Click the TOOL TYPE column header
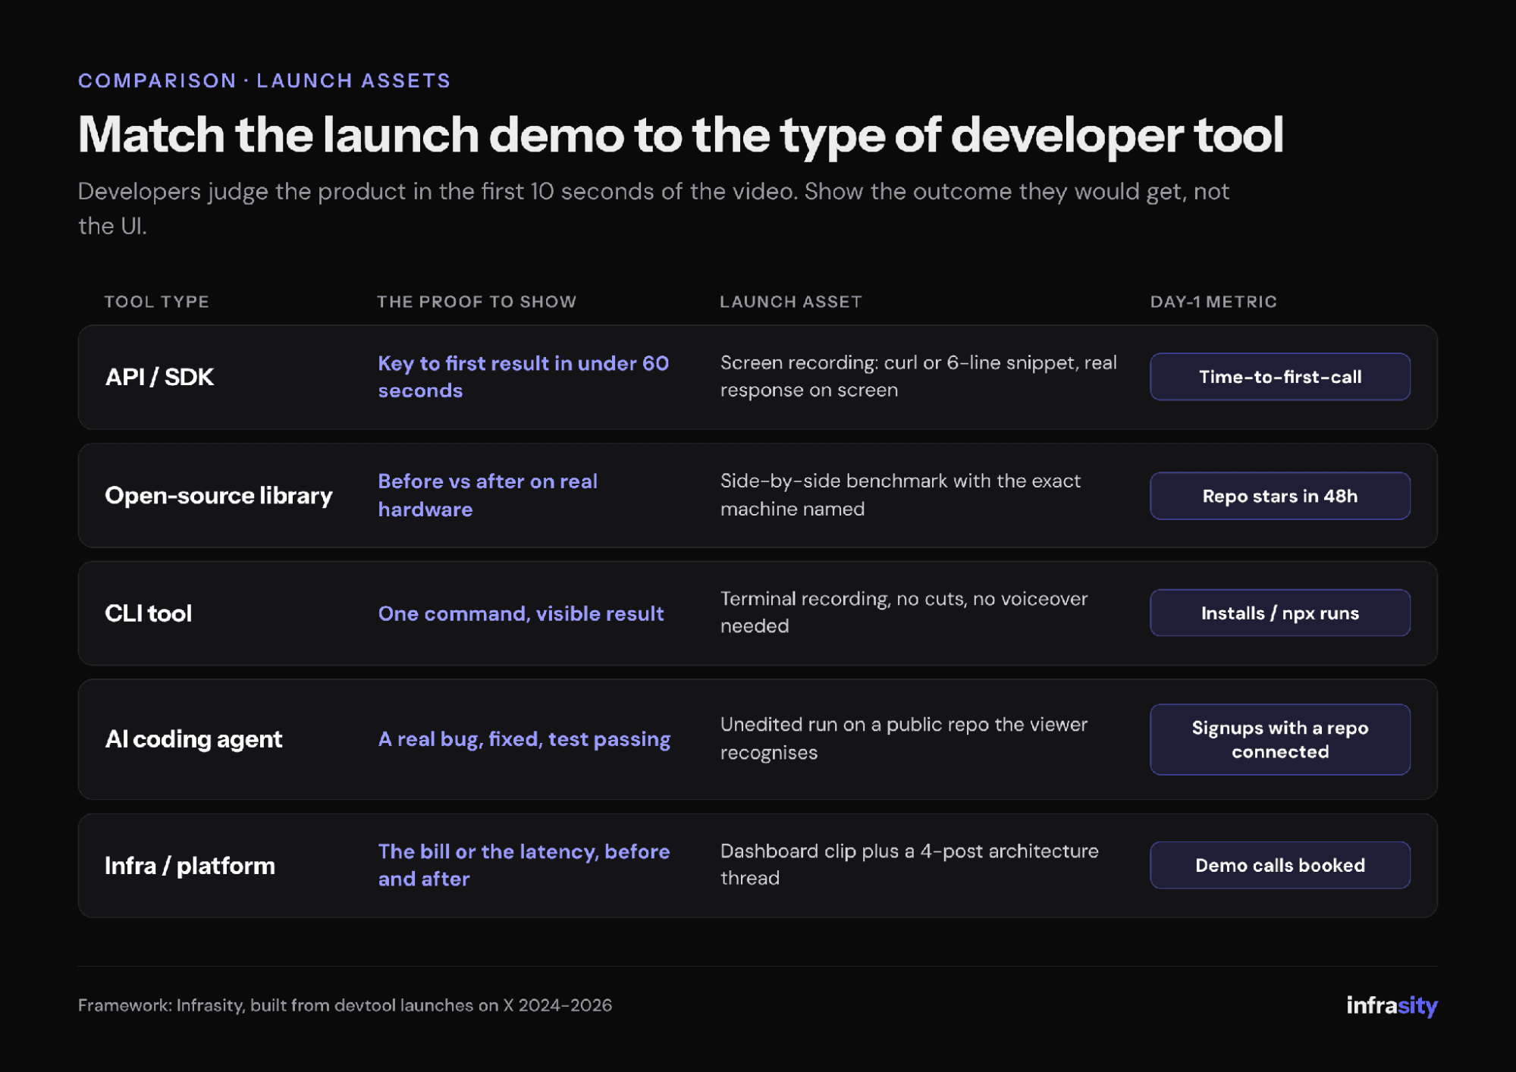The width and height of the screenshot is (1516, 1072). tap(157, 302)
